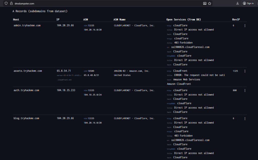The image size is (258, 160).
Task: Click ASN 13335 in the auth row
Action: coord(91,90)
